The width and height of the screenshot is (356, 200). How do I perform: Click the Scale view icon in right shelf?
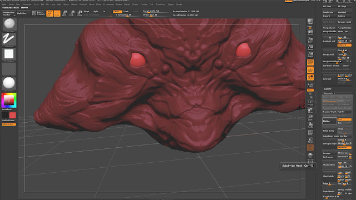(x=310, y=118)
